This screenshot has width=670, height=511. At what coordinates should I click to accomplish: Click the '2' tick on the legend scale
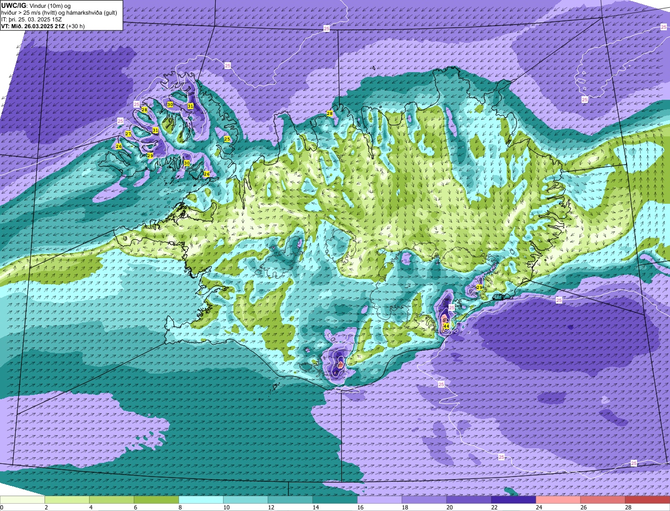click(46, 507)
